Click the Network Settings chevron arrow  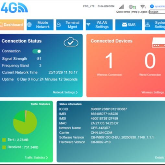77,92
